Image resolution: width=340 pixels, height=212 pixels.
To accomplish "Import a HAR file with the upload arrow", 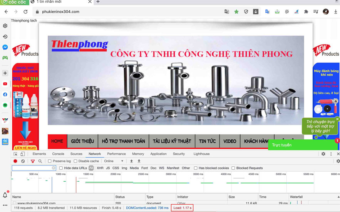I will (x=131, y=161).
